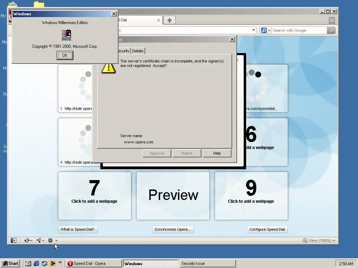Launch Internet Explorer from quick launch
This screenshot has width=358, height=268.
pos(36,264)
